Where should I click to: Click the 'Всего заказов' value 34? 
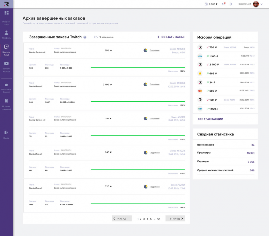coord(253,145)
